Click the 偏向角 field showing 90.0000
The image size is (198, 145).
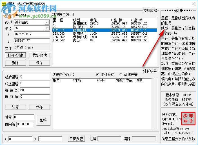tap(25, 124)
